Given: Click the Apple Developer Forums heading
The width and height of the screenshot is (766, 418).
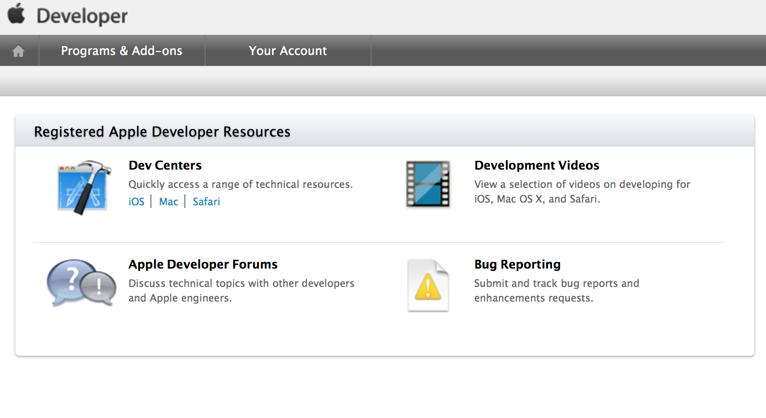Looking at the screenshot, I should 203,264.
